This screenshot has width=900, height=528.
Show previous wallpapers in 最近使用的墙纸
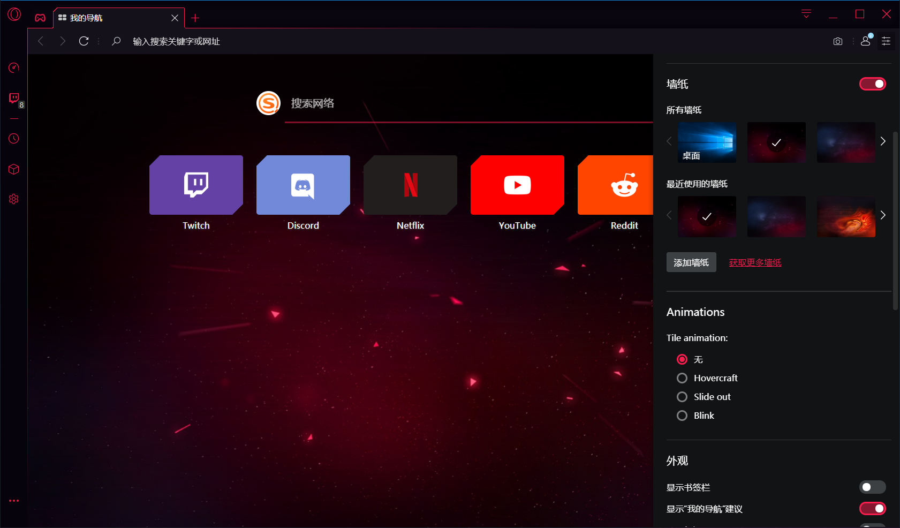click(x=669, y=215)
